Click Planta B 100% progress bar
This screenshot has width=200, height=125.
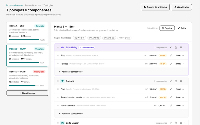pyautogui.click(x=24, y=63)
